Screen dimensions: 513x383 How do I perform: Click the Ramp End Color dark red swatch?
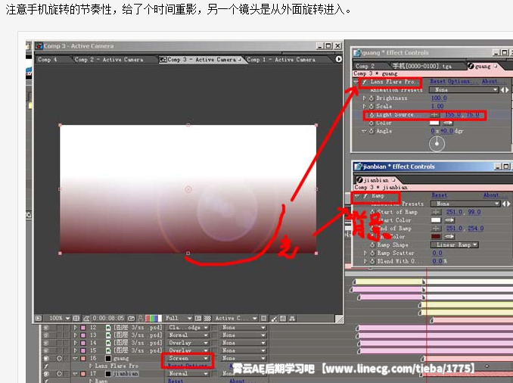coord(436,236)
